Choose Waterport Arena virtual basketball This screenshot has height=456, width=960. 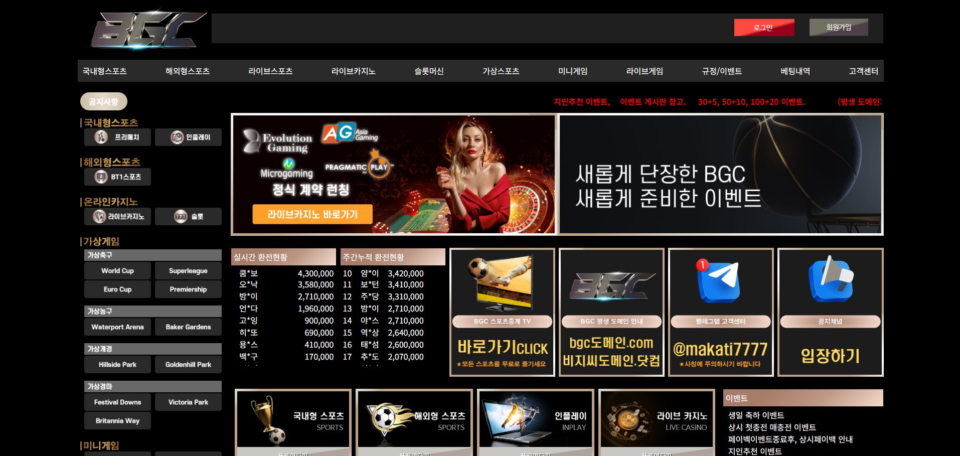[x=117, y=327]
